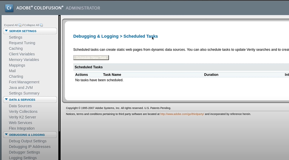
Task: Click the Scheduled Tasks page heading
Action: [115, 36]
